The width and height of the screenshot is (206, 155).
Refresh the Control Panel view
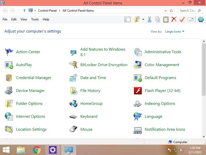pyautogui.click(x=171, y=11)
